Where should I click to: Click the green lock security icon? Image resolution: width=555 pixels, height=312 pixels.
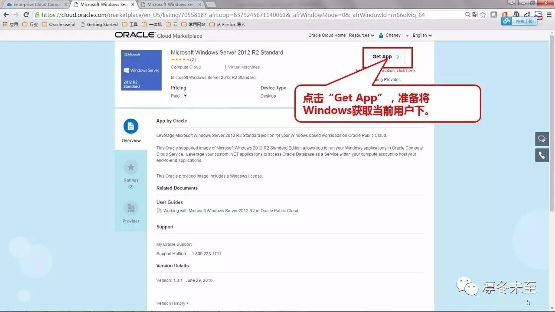(x=37, y=15)
